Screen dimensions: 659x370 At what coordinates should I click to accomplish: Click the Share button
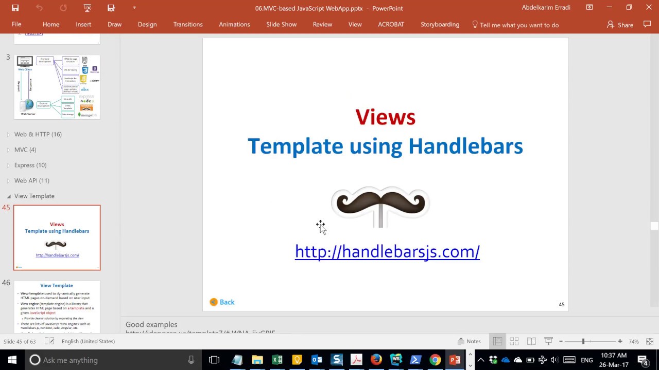(x=620, y=25)
